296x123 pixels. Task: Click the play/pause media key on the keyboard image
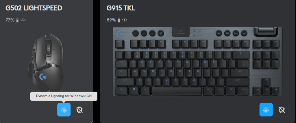click(x=227, y=33)
